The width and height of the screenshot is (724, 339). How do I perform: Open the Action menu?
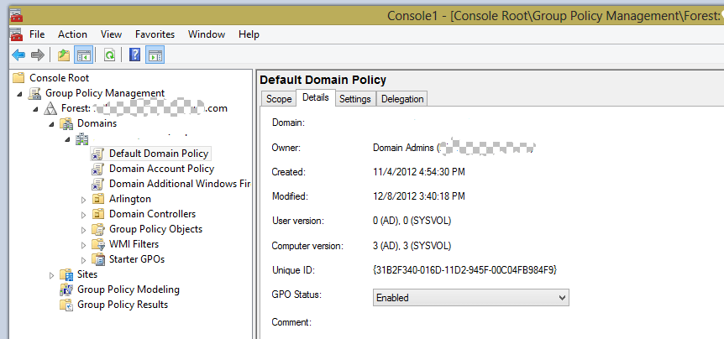pos(72,34)
